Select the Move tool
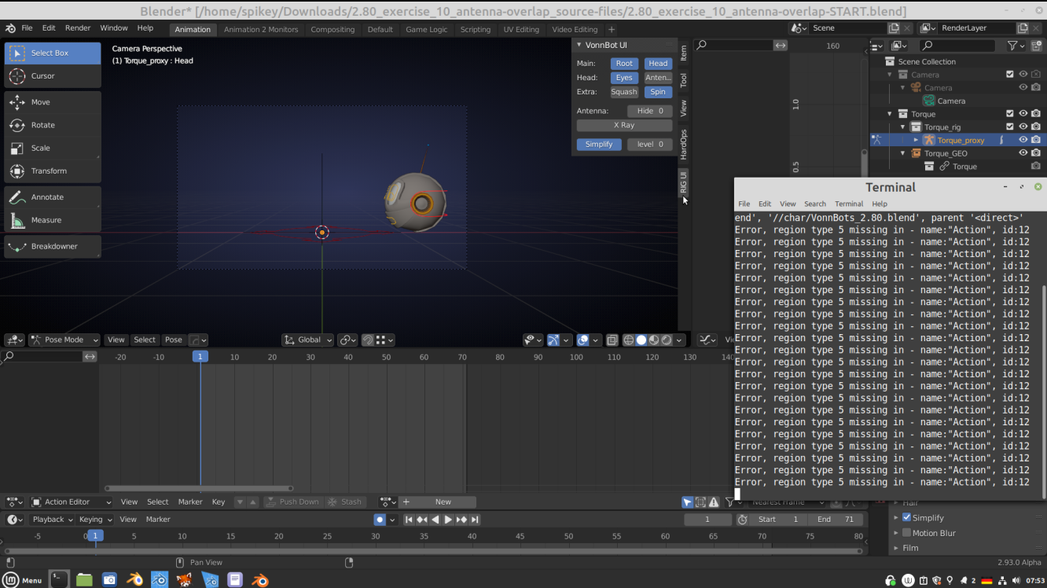The width and height of the screenshot is (1047, 588). point(52,101)
